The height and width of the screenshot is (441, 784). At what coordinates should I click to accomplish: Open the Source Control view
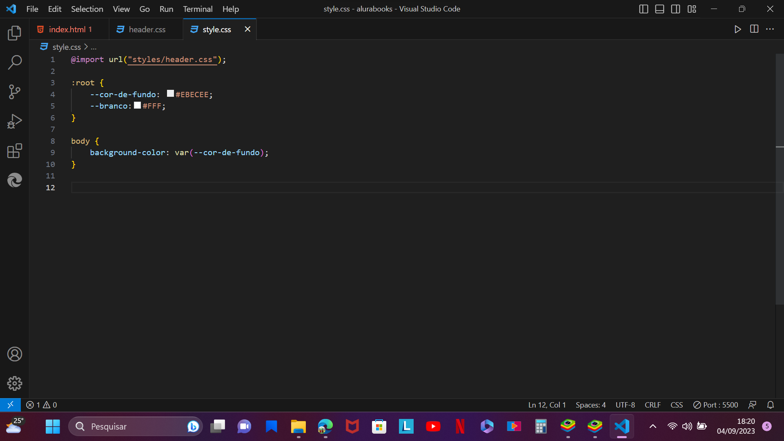tap(15, 92)
